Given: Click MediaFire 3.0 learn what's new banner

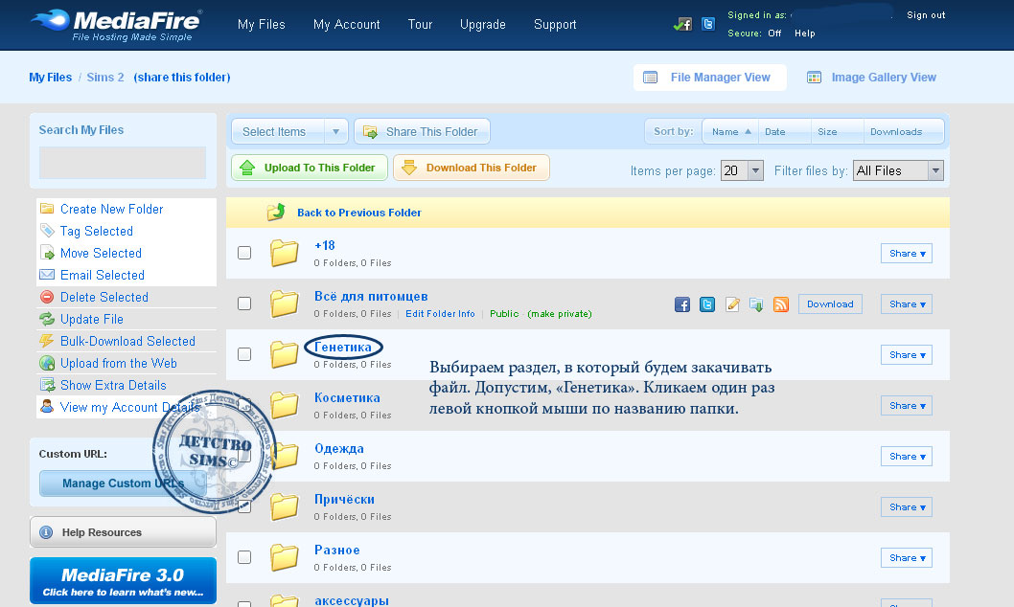Looking at the screenshot, I should point(123,580).
